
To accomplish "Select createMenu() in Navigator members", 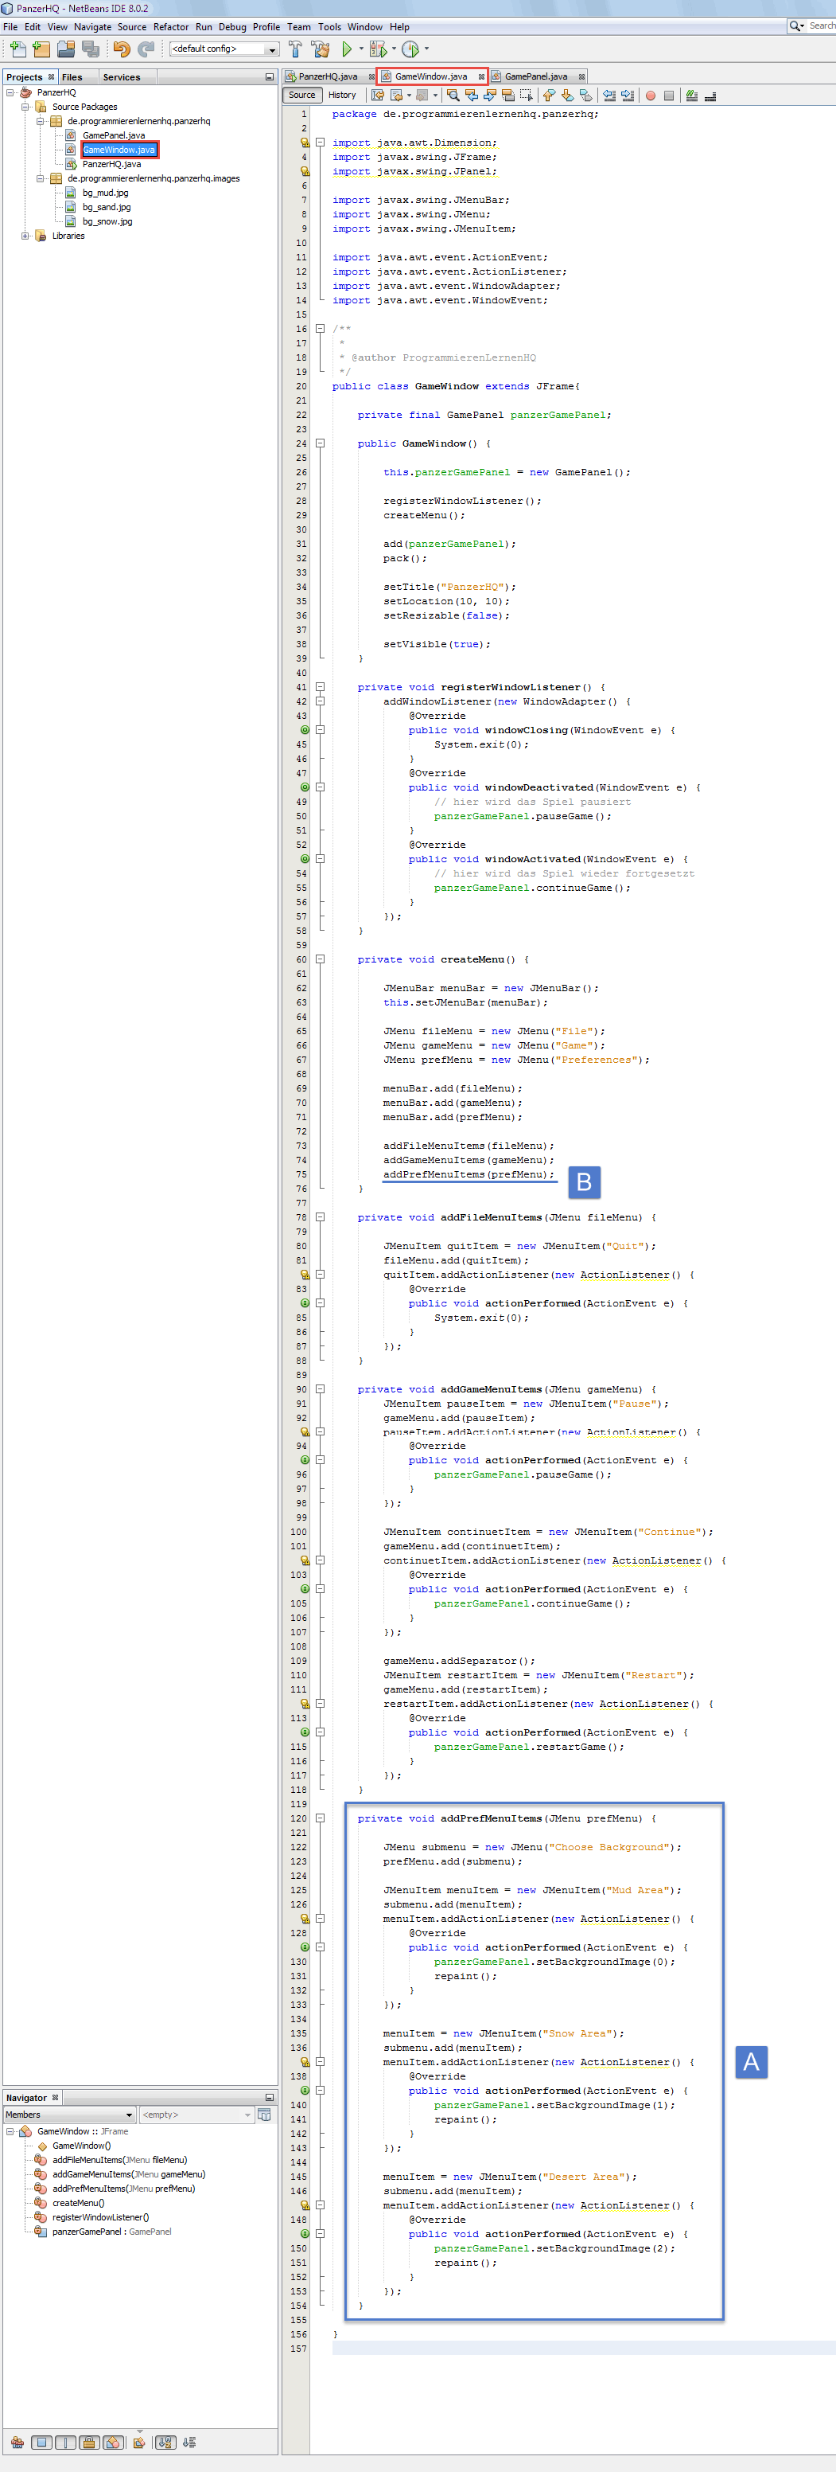I will pos(78,2202).
